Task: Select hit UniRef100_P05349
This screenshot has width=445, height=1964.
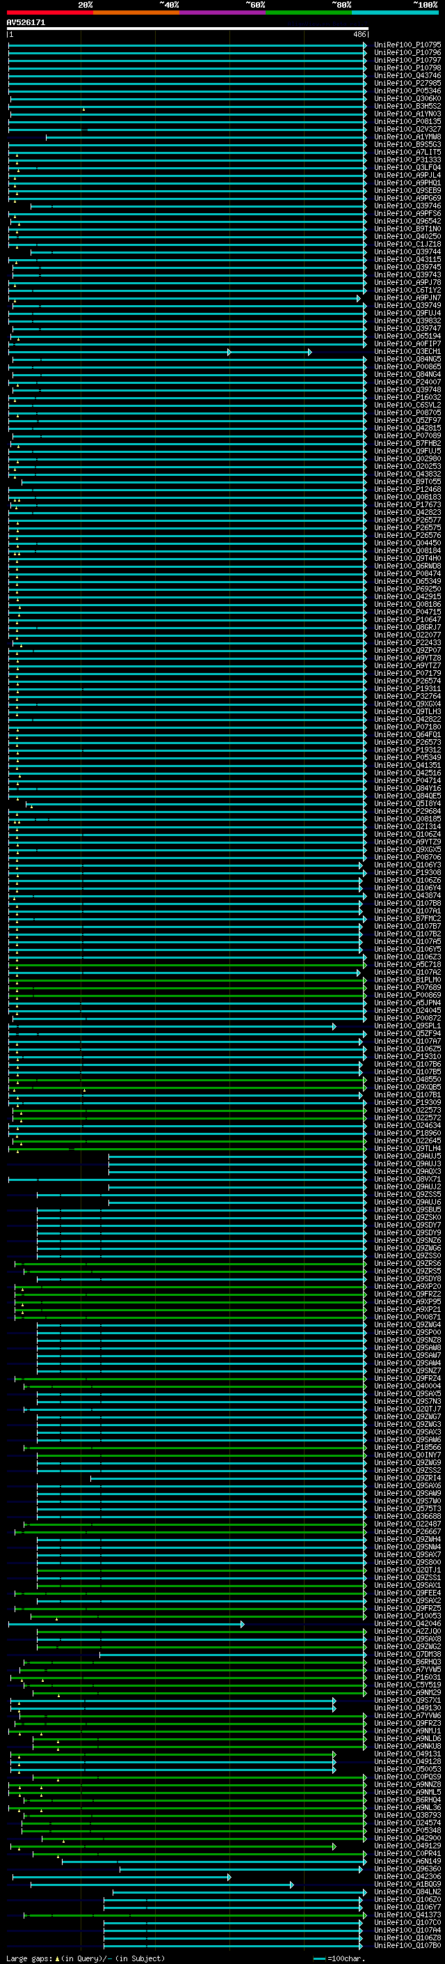Action: point(407,758)
